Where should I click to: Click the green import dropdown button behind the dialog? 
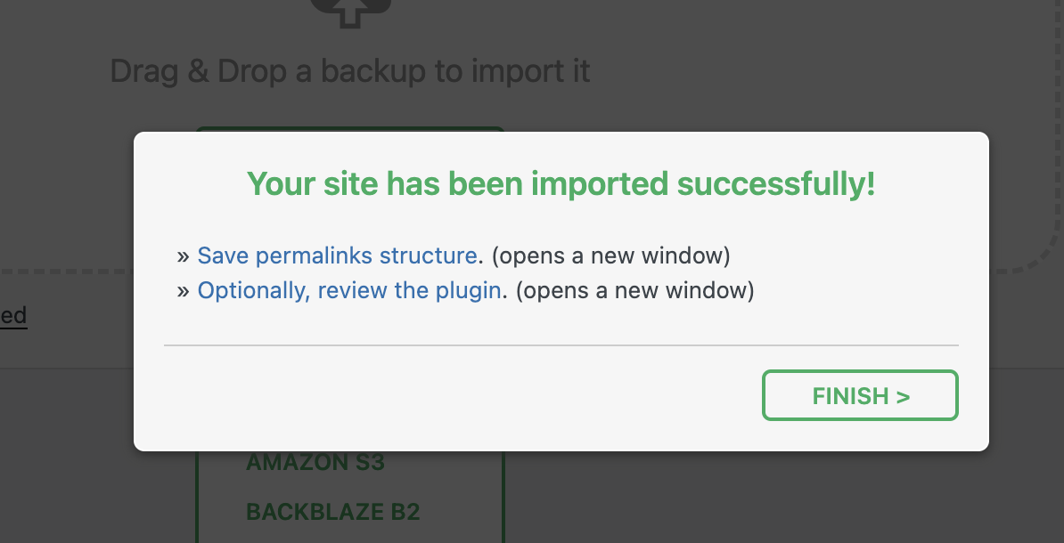coord(349,129)
